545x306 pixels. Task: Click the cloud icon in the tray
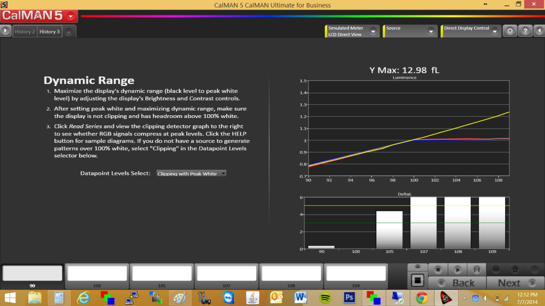pos(475,299)
